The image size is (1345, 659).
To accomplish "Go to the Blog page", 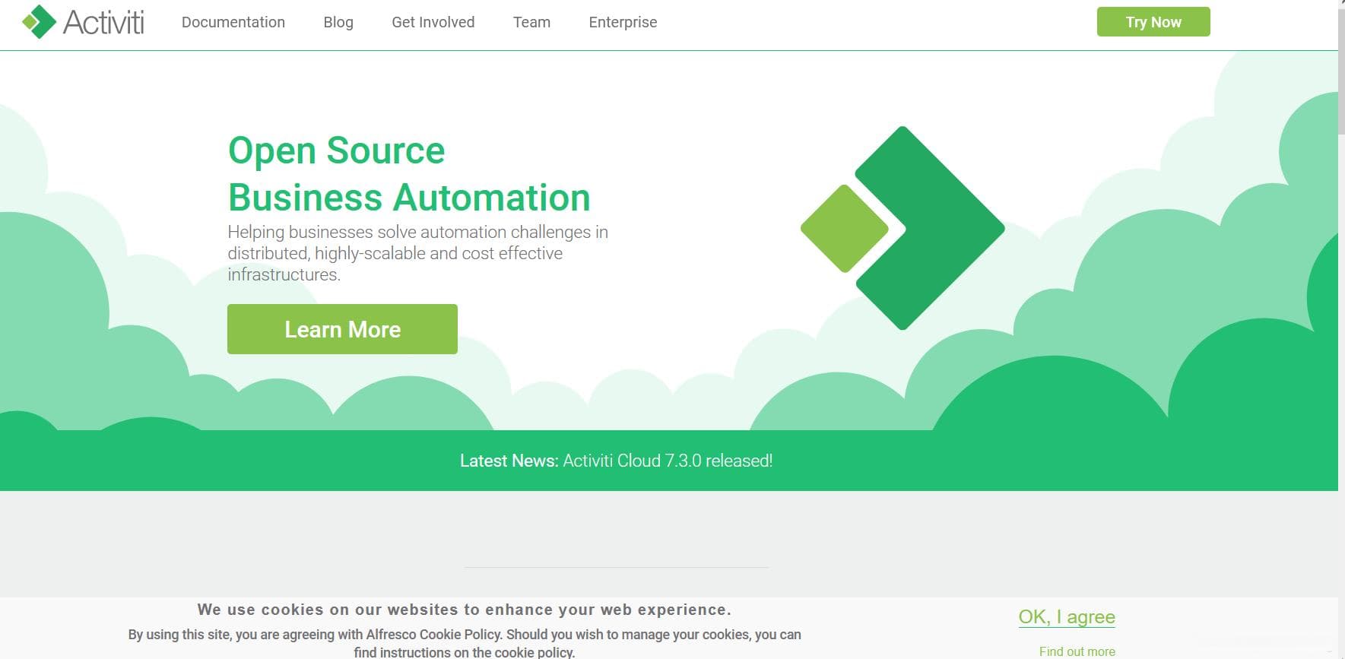I will (x=338, y=22).
